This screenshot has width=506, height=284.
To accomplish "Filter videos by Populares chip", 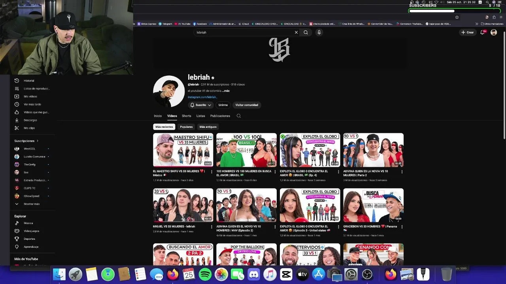I will click(x=186, y=127).
